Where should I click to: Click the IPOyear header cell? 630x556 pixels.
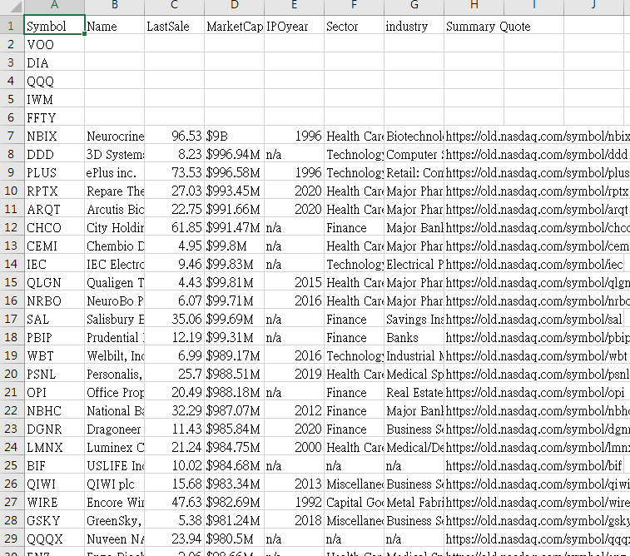click(x=294, y=26)
